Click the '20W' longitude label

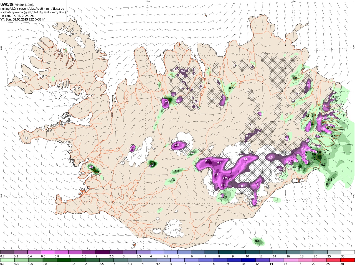[148, 1]
